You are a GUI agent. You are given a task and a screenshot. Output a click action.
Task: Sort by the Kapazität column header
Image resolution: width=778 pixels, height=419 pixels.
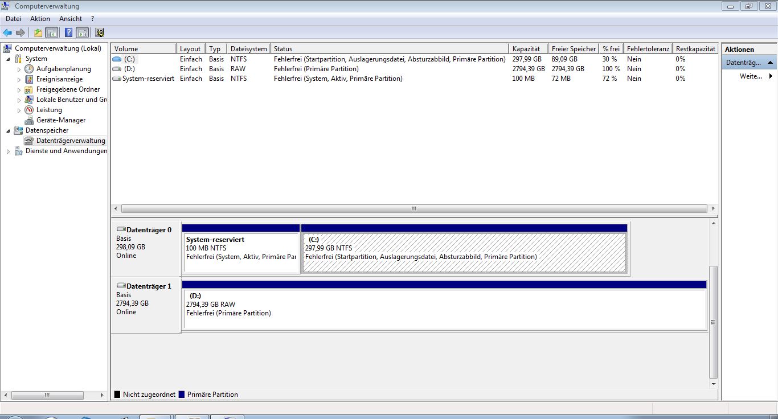click(529, 49)
